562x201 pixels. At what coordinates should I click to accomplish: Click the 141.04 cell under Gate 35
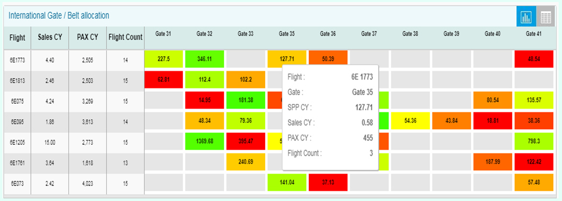[x=287, y=182]
